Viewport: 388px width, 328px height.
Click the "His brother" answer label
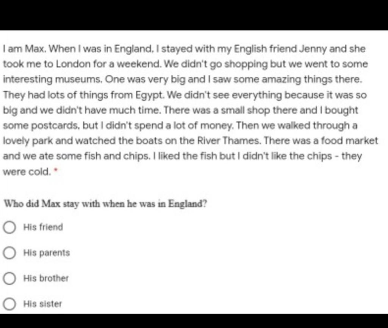[x=46, y=278]
